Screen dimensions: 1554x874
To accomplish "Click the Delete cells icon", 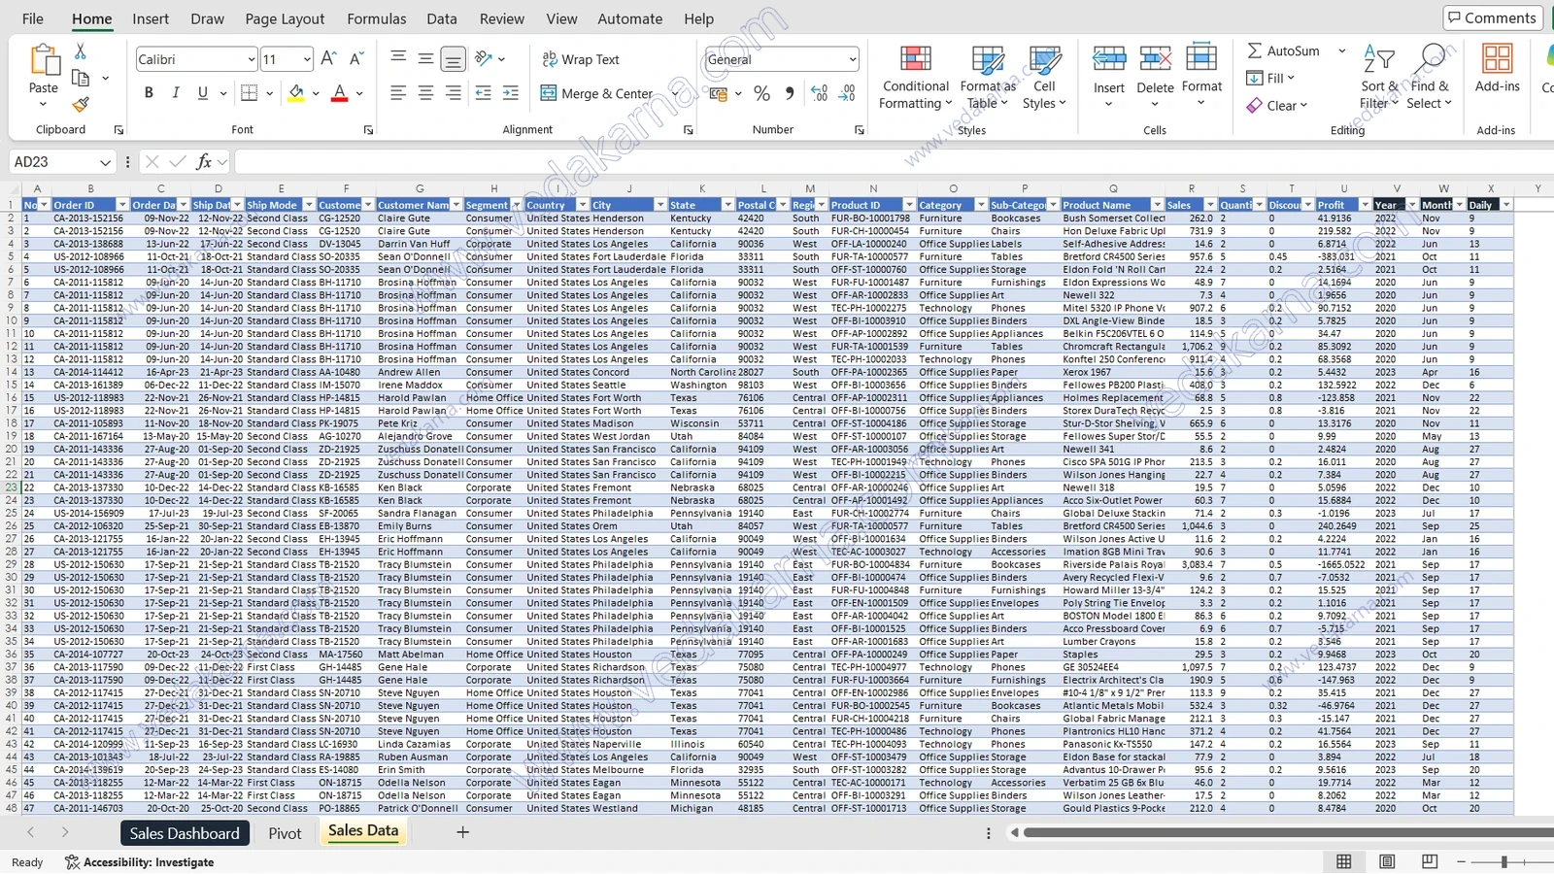I will [x=1155, y=59].
